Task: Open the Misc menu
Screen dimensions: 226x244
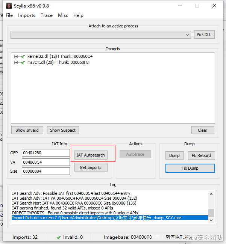Action: coord(63,15)
